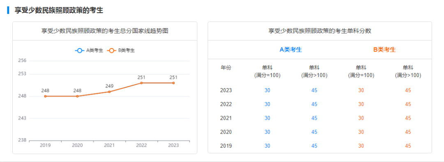Click blue 30 in the 2020 table row
The height and width of the screenshot is (162, 444).
click(x=267, y=132)
